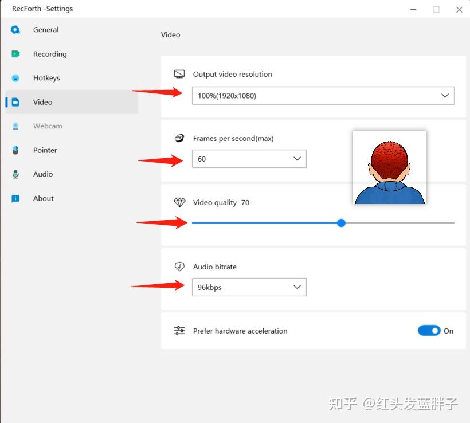Open the Audio settings tab

tap(43, 174)
